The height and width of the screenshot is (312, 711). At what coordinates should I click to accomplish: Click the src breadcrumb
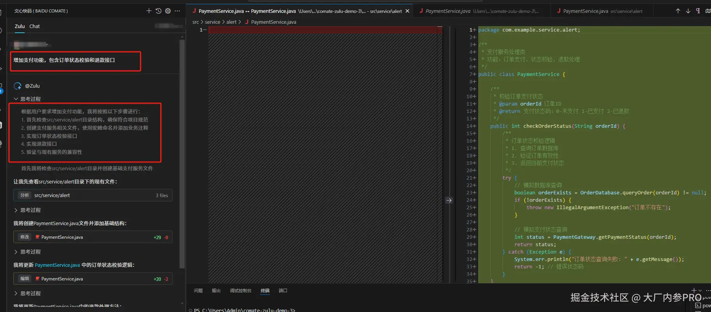pyautogui.click(x=196, y=22)
